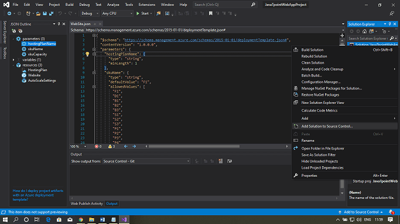
Task: Collapse the hostingPlanName block on line 5
Action: [94, 54]
